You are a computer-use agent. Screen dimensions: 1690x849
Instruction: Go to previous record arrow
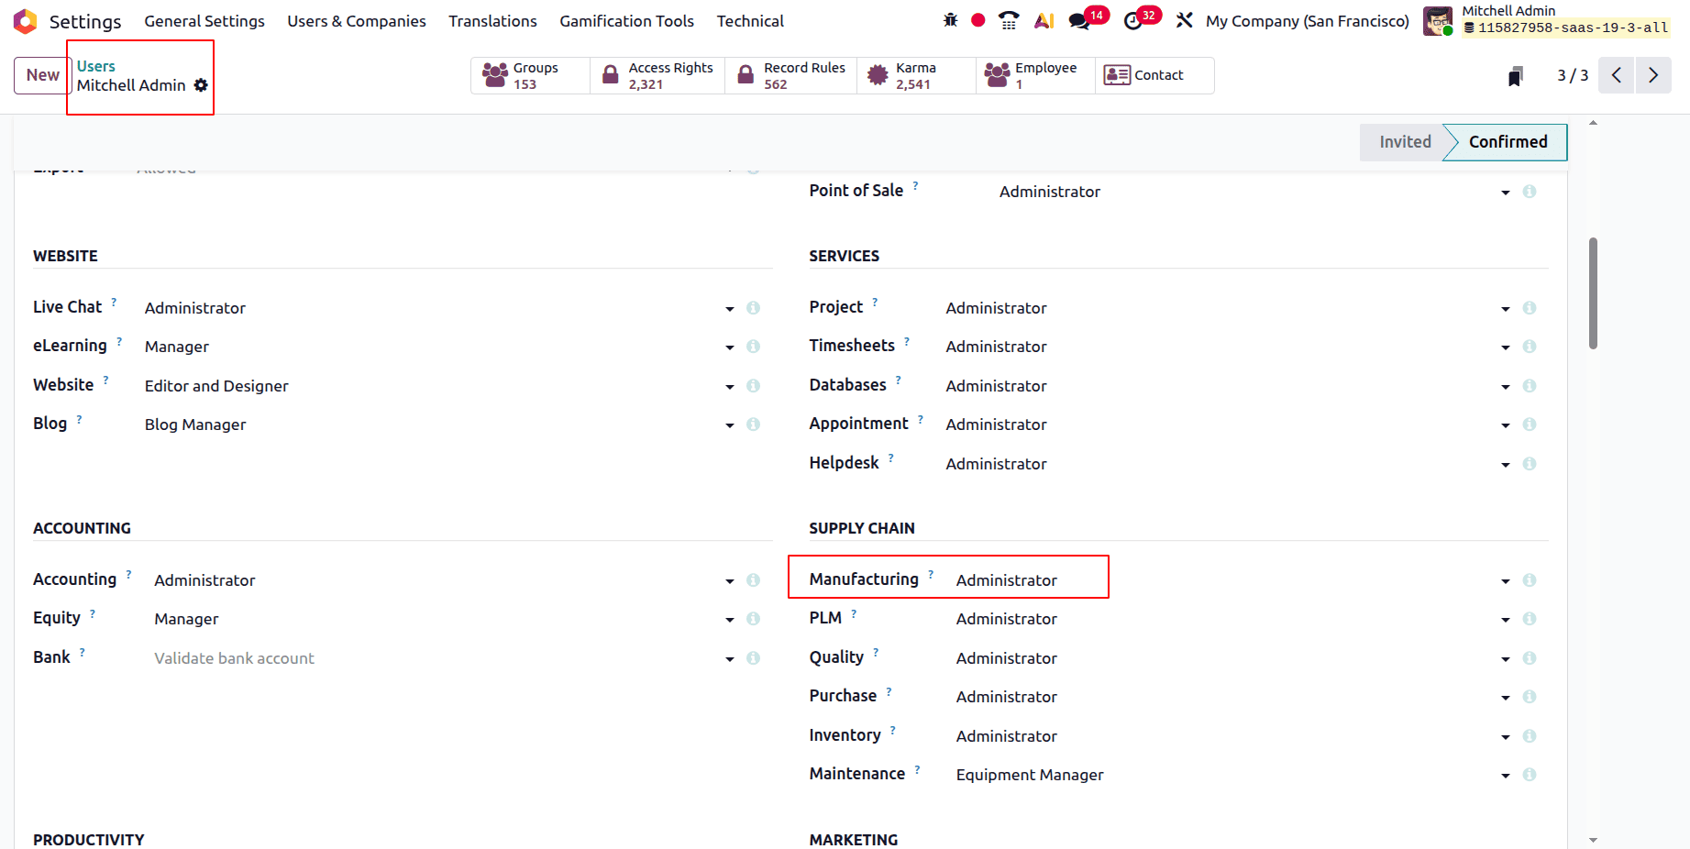(x=1617, y=75)
